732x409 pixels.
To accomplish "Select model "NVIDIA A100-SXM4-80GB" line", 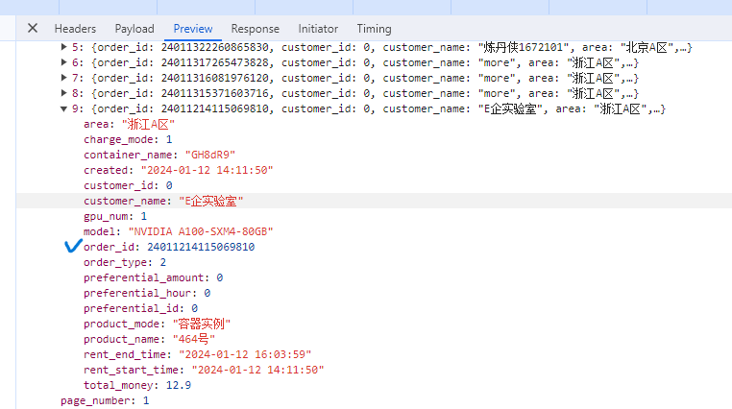I will point(179,231).
